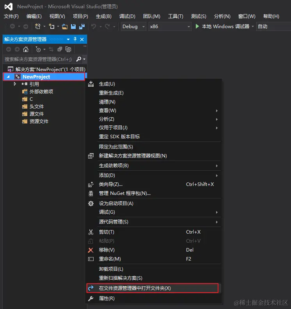Click the Redo arrow icon
This screenshot has height=309, width=291.
coord(107,27)
